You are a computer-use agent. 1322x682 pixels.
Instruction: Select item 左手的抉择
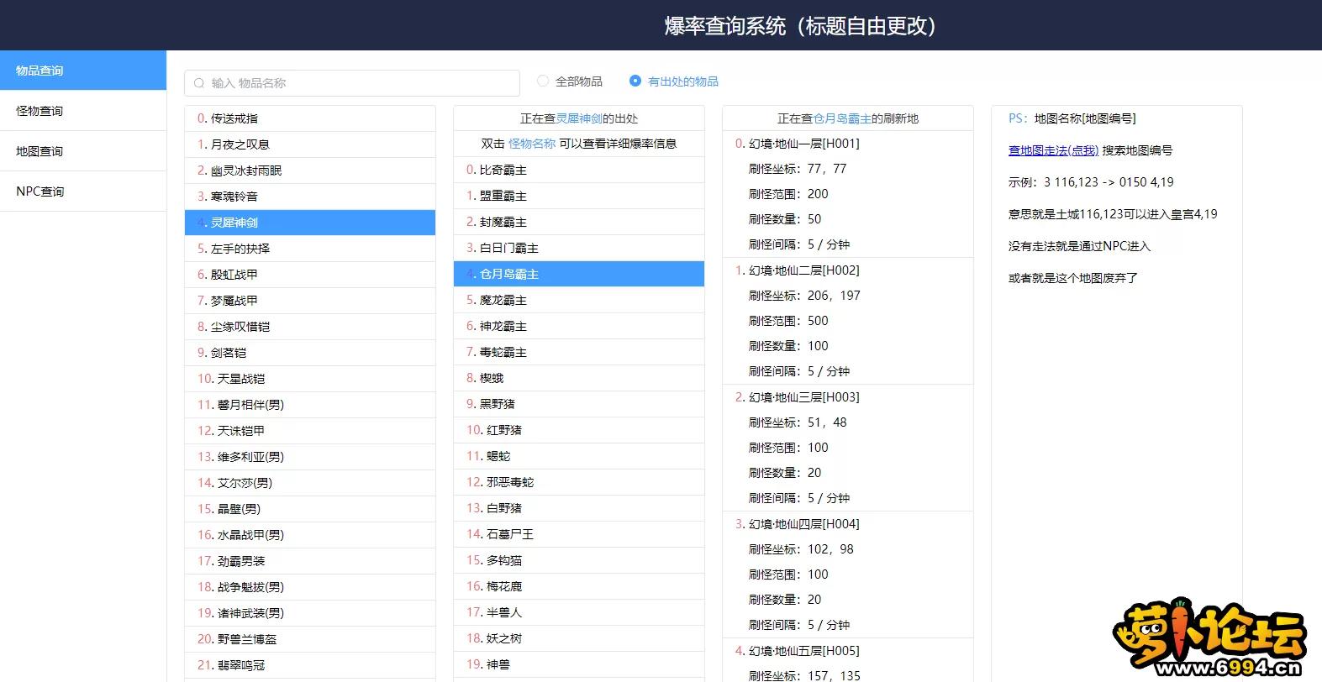point(310,249)
